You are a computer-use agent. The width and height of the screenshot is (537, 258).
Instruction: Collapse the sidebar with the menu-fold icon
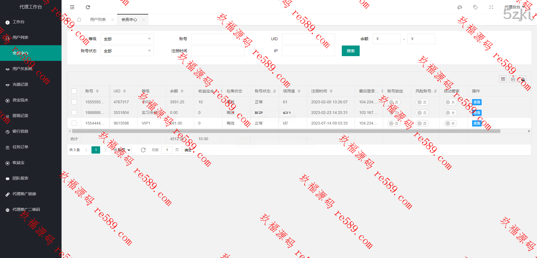pyautogui.click(x=72, y=7)
